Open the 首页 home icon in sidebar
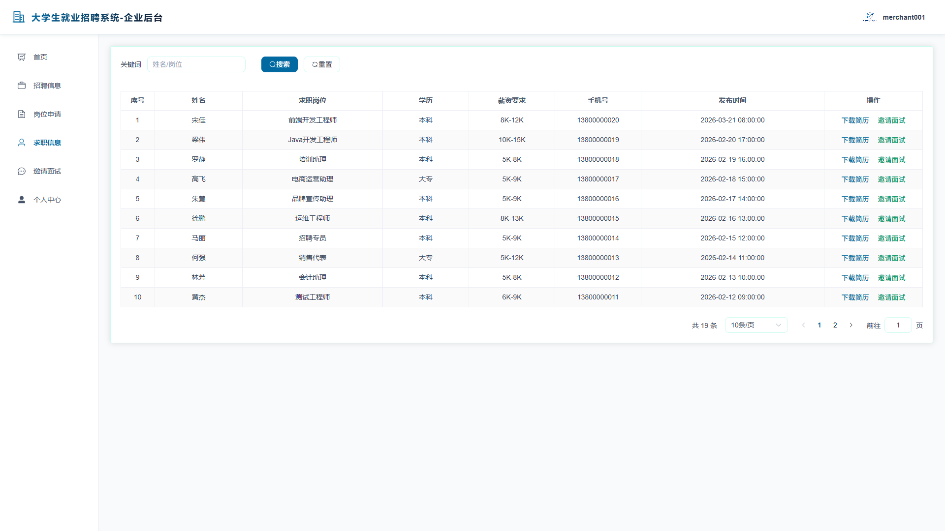This screenshot has width=945, height=531. pos(22,57)
